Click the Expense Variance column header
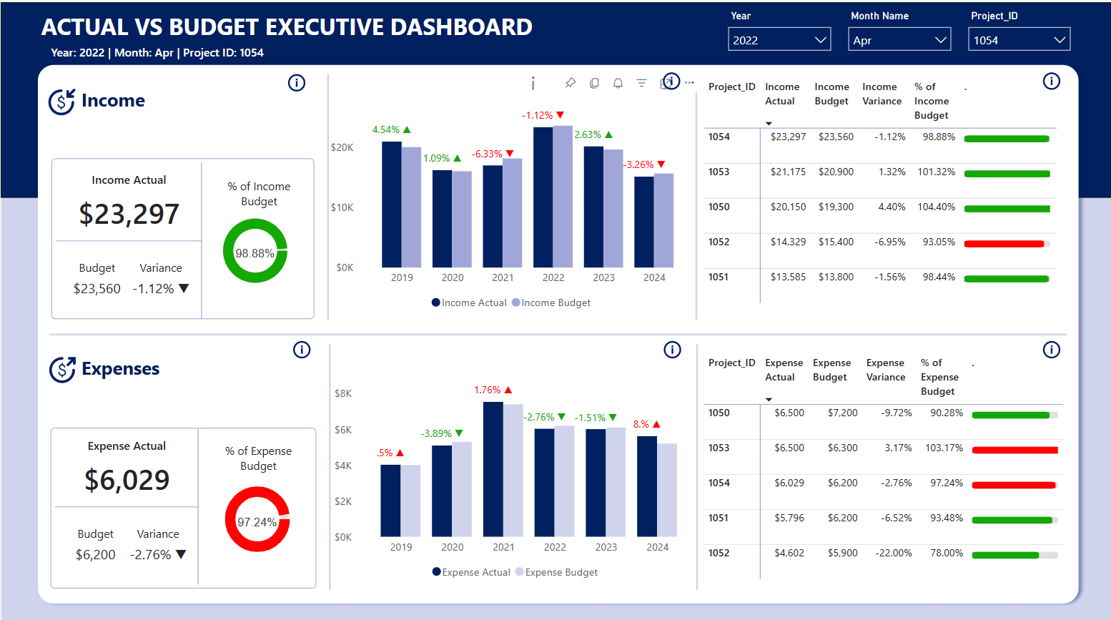This screenshot has width=1111, height=620. click(885, 370)
